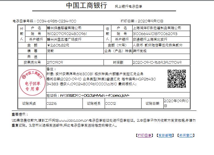Click payee bank 交通银行上海闸北支行
Viewport: 214px width, 155px height.
[150, 40]
